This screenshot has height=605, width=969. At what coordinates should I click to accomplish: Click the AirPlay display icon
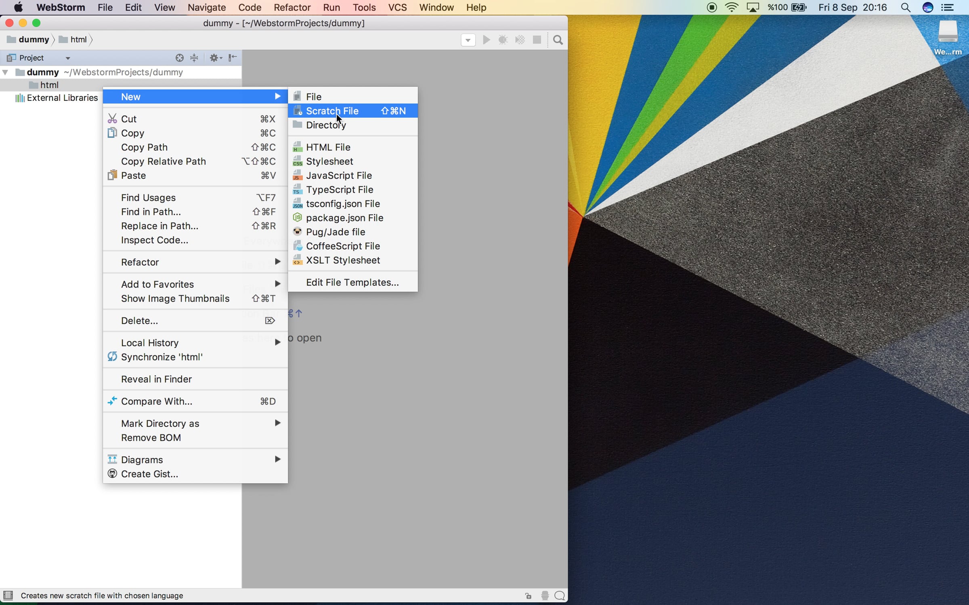753,7
